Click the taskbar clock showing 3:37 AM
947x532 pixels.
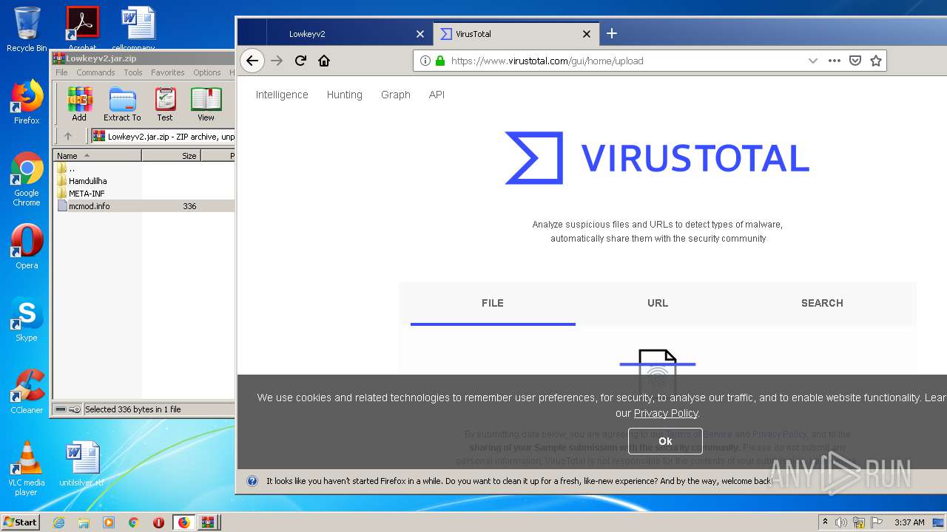tap(909, 522)
